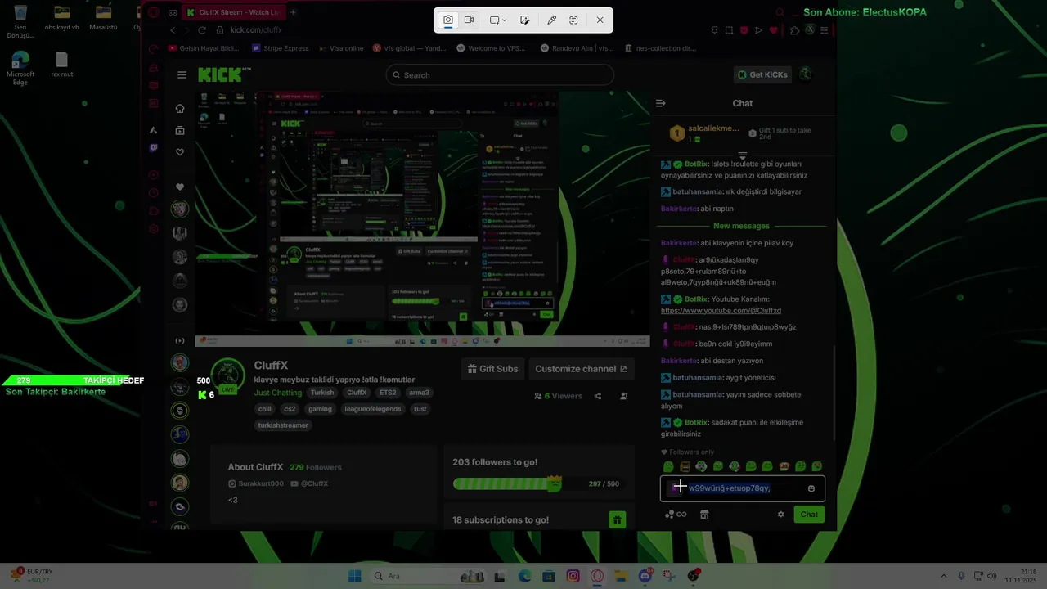1047x589 pixels.
Task: Select the arma3 tag
Action: [x=419, y=393]
